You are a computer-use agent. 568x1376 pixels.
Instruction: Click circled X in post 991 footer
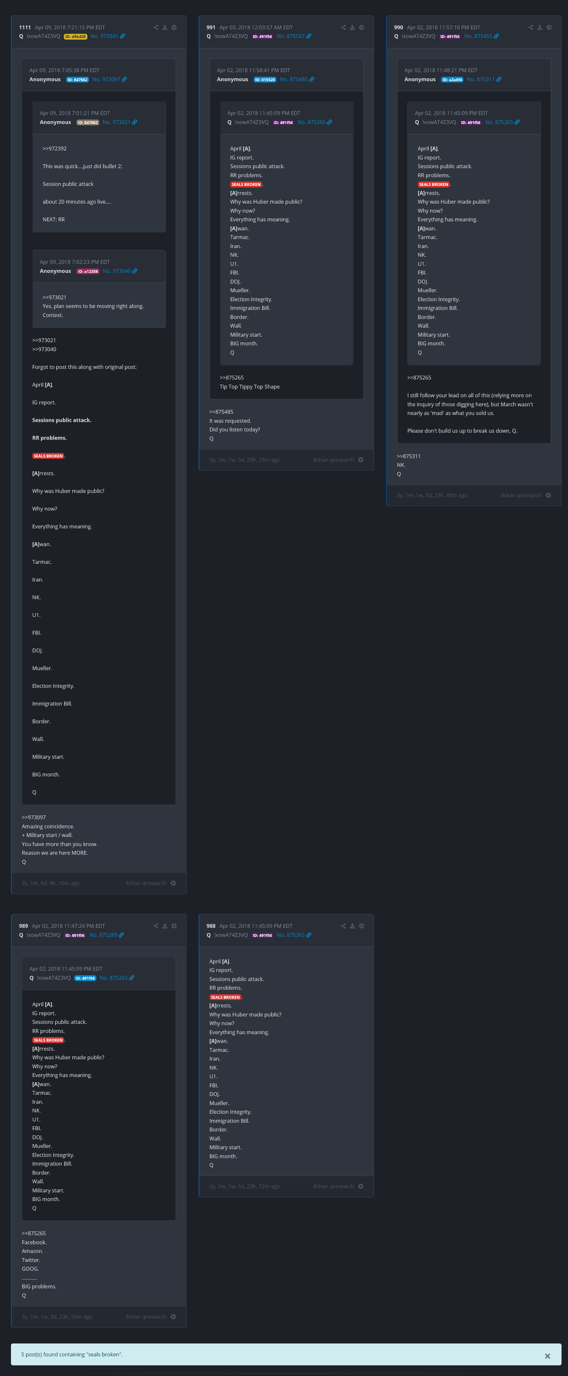(361, 459)
